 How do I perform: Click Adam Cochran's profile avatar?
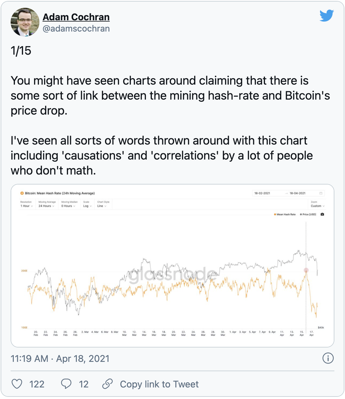pyautogui.click(x=25, y=22)
